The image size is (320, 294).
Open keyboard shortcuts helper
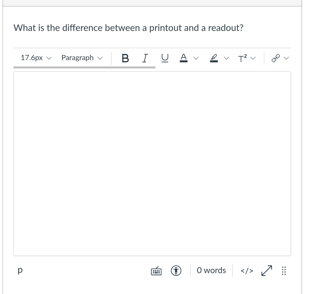[156, 270]
